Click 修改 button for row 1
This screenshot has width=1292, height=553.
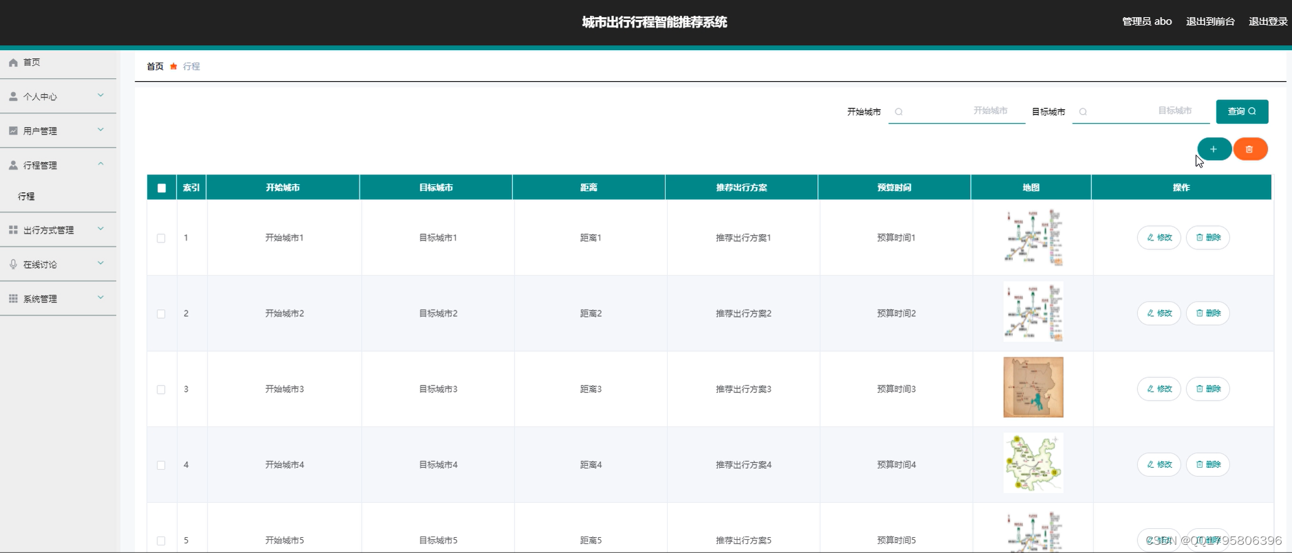(1159, 238)
